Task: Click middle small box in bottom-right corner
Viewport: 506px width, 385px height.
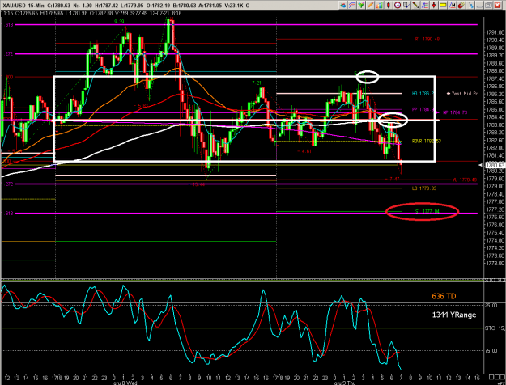Action: coord(497,377)
